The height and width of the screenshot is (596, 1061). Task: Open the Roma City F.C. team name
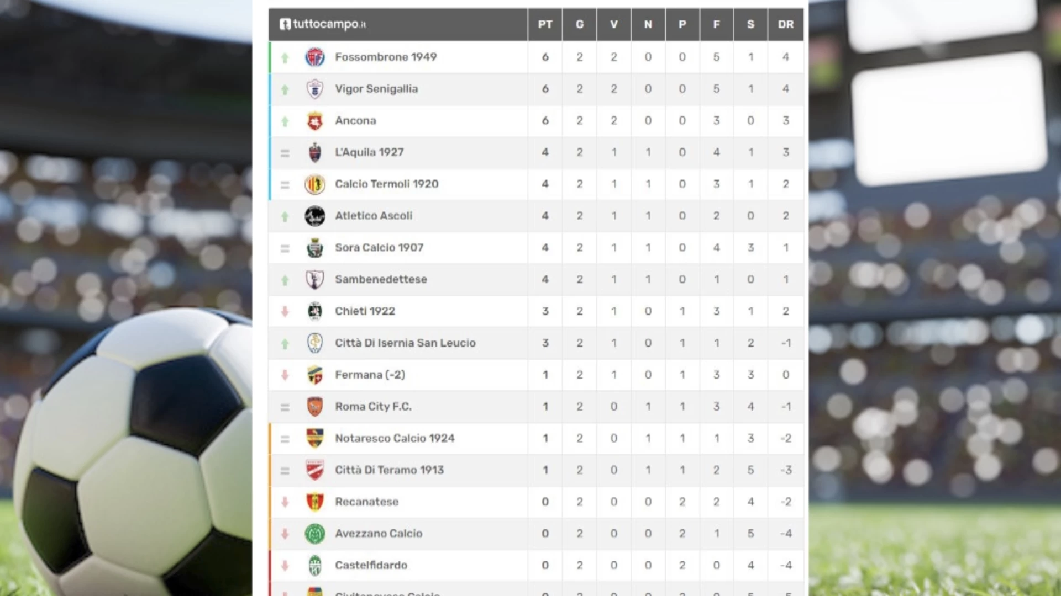[373, 407]
